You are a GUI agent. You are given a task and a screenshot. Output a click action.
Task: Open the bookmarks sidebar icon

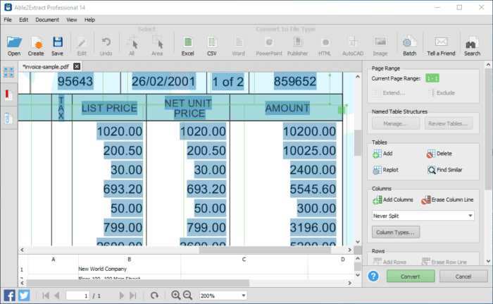pos(8,95)
